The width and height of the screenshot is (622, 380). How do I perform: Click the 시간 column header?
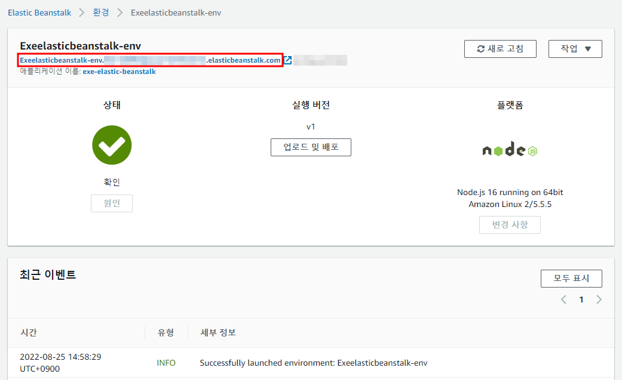[29, 332]
